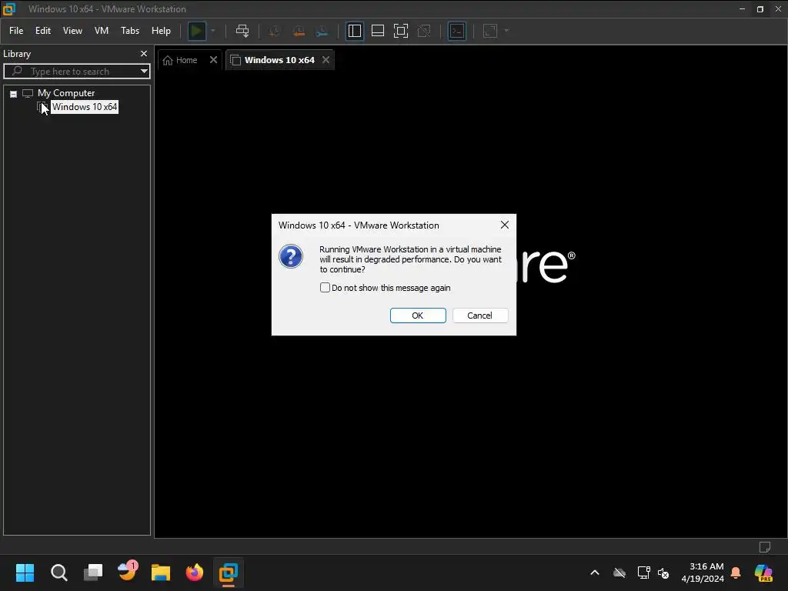Click the message log icon in status bar

[x=765, y=547]
